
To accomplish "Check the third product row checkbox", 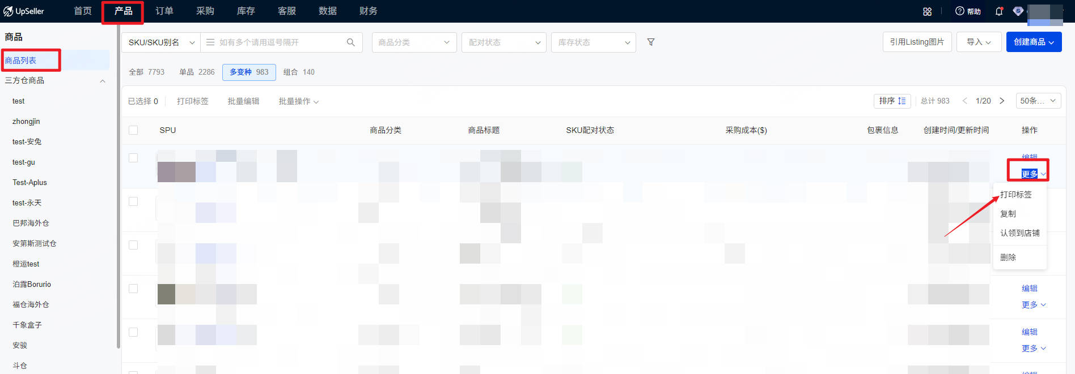I will (133, 245).
